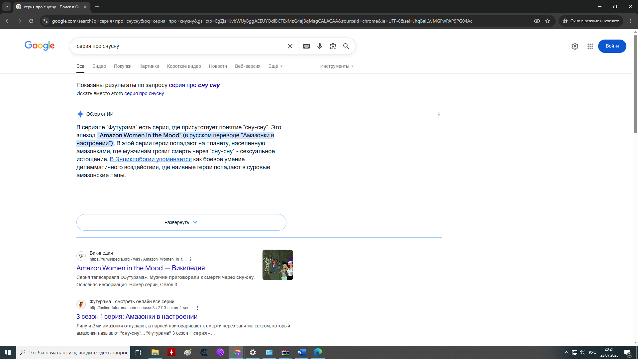Click the page vertical scrollbar thumb
The height and width of the screenshot is (359, 638).
pos(635,83)
